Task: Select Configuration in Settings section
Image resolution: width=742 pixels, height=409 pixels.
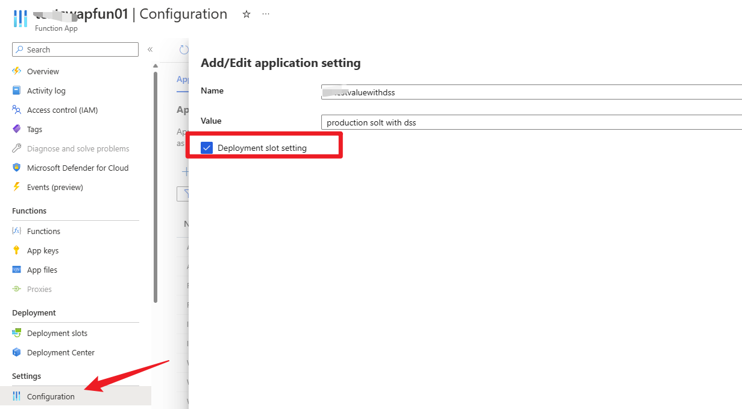Action: point(51,396)
